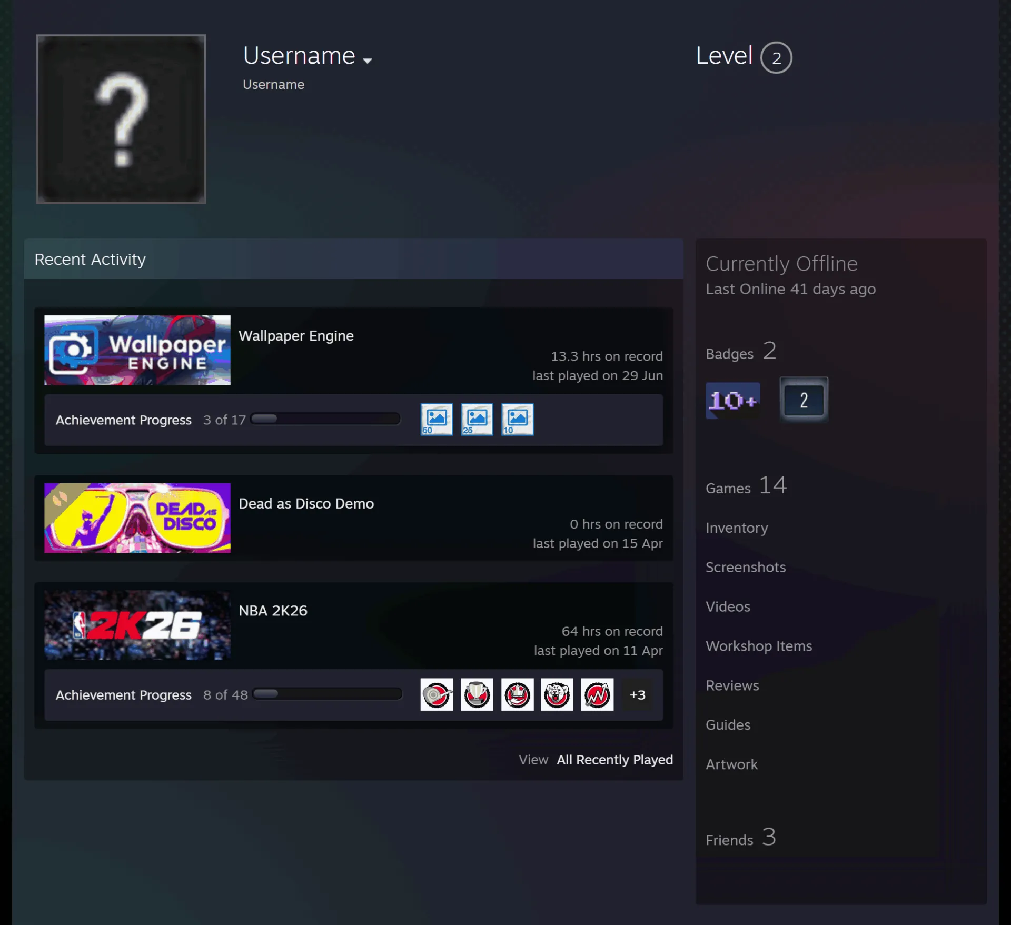The width and height of the screenshot is (1011, 925).
Task: Click Wallpaper Engine Achievement Progress label
Action: (x=124, y=420)
